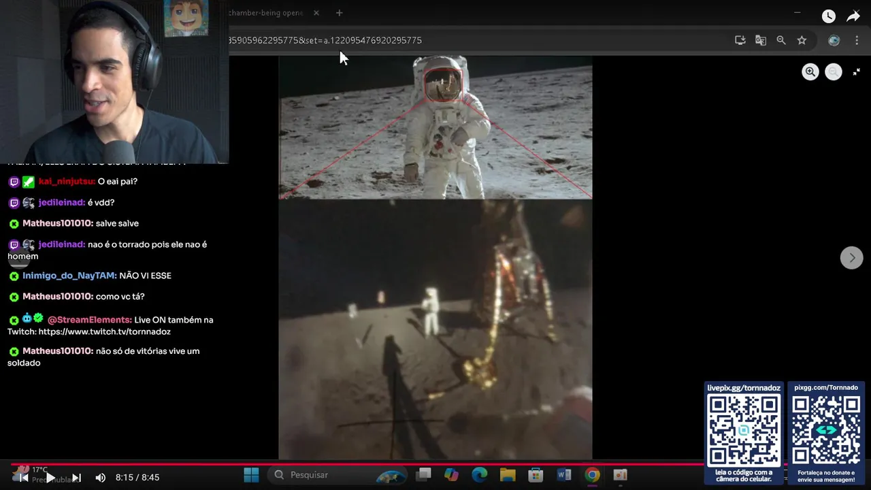Screen dimensions: 871x490
Task: Click 'nao é o torrado pois ele' message
Action: click(x=148, y=244)
